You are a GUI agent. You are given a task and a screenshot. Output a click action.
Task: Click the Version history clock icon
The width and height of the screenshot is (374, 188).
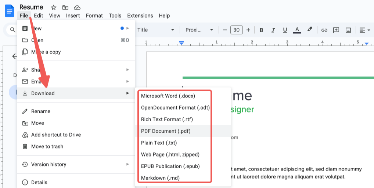tap(25, 164)
